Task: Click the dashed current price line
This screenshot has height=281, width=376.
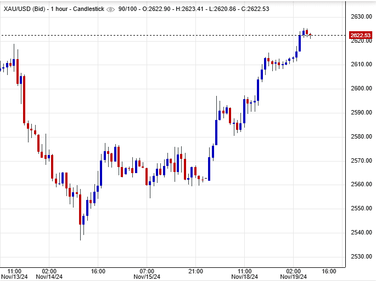Action: click(x=165, y=35)
